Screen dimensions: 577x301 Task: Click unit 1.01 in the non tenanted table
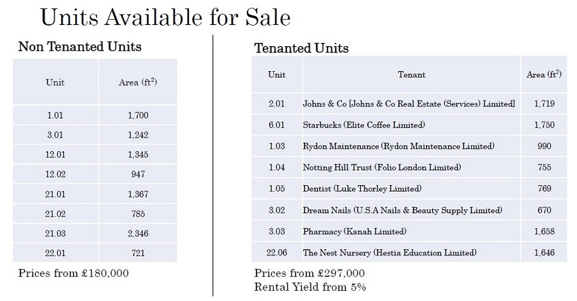(x=55, y=115)
